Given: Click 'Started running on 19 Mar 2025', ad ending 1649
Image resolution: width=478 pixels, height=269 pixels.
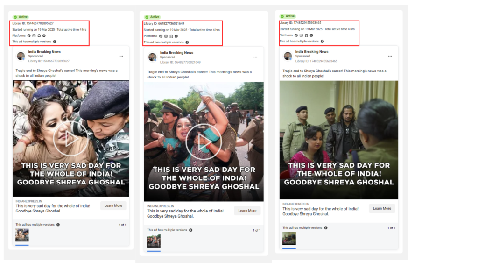Looking at the screenshot, I should coord(166,30).
